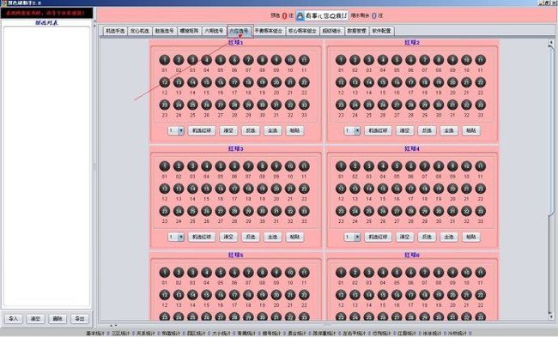Image resolution: width=558 pixels, height=337 pixels.
Task: Click 反选 in the 红球2 panel
Action: 427,130
